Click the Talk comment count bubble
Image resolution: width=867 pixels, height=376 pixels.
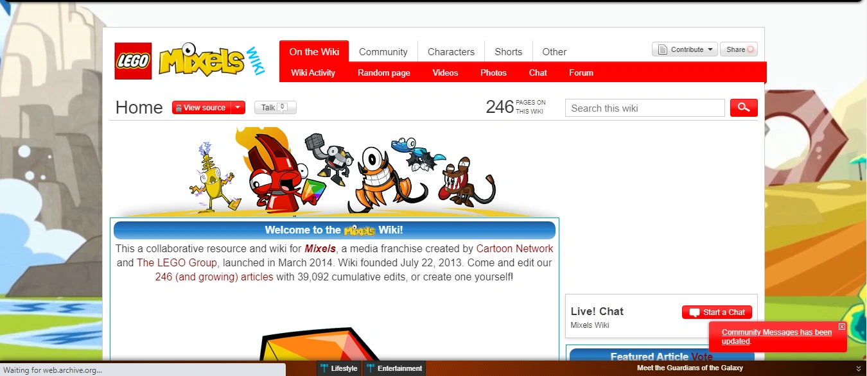(x=283, y=107)
